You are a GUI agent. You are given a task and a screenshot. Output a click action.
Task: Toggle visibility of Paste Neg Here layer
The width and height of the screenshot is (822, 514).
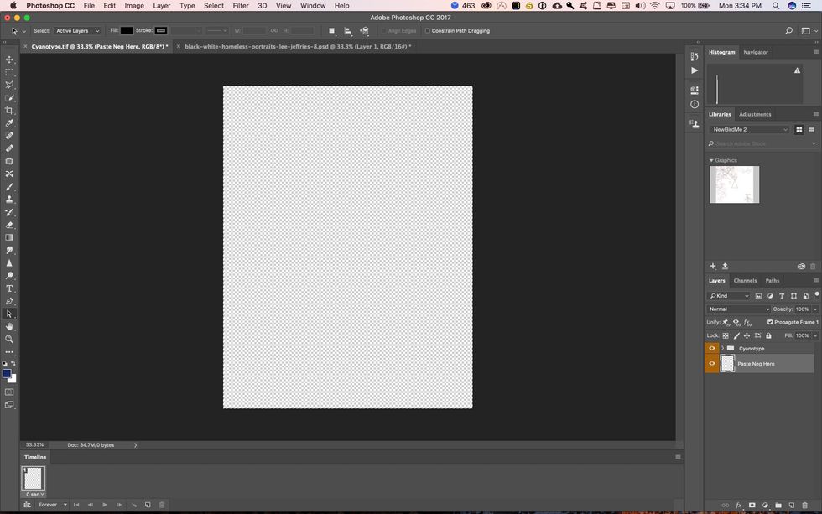[x=712, y=363]
